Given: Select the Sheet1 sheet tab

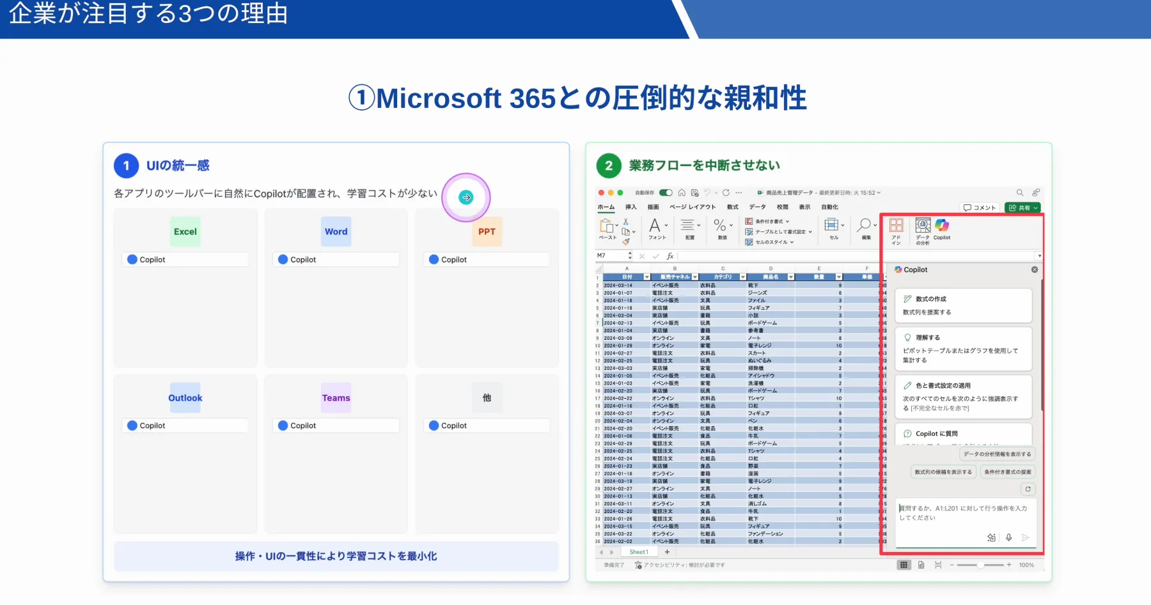Looking at the screenshot, I should [639, 552].
